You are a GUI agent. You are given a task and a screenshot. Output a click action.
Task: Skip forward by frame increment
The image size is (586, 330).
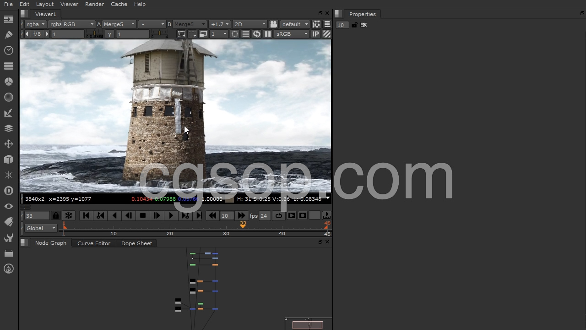click(x=241, y=215)
